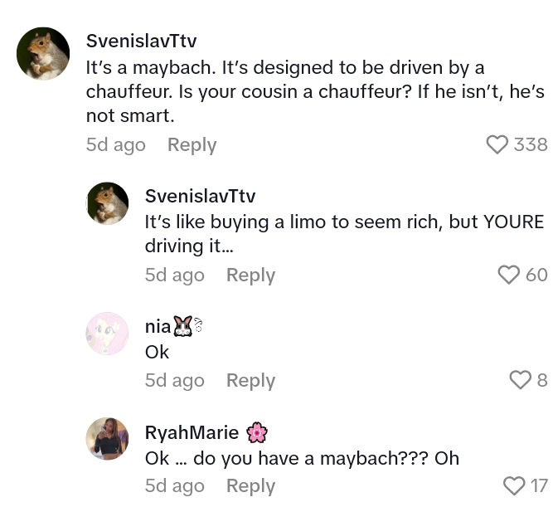Viewport: 553px width, 507px height.
Task: Click the bunny emoji beside nia
Action: click(182, 326)
